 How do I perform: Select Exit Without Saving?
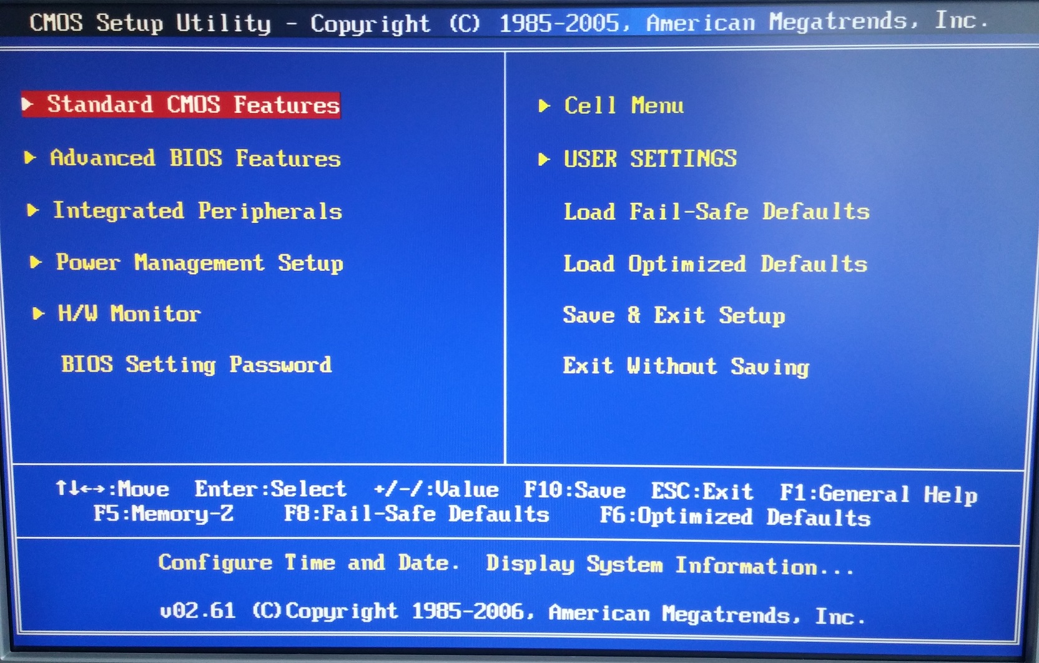686,366
